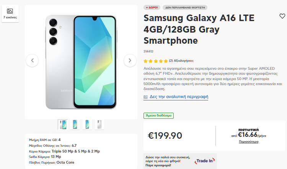Select second thumbnail showing phone front

pos(75,125)
